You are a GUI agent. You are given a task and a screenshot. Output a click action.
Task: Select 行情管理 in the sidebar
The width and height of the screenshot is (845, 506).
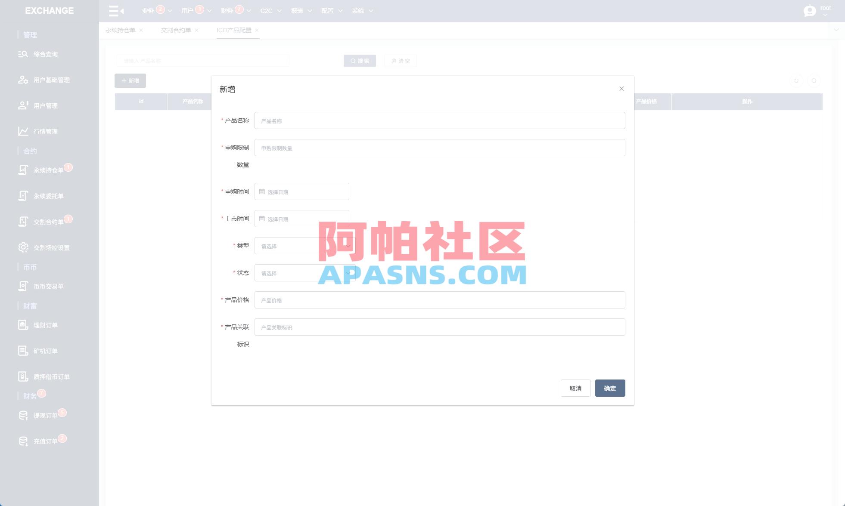pyautogui.click(x=46, y=132)
